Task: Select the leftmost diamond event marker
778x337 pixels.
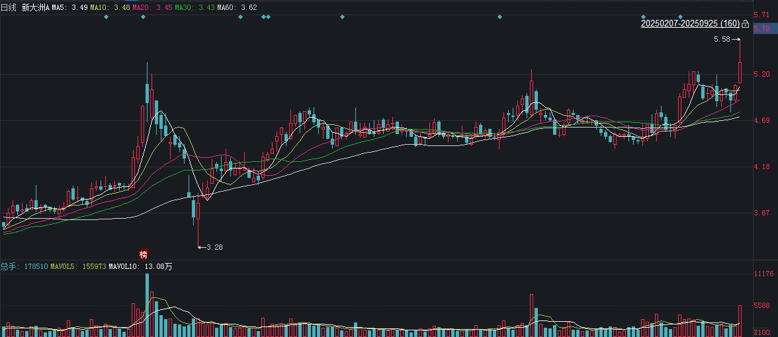Action: 106,17
